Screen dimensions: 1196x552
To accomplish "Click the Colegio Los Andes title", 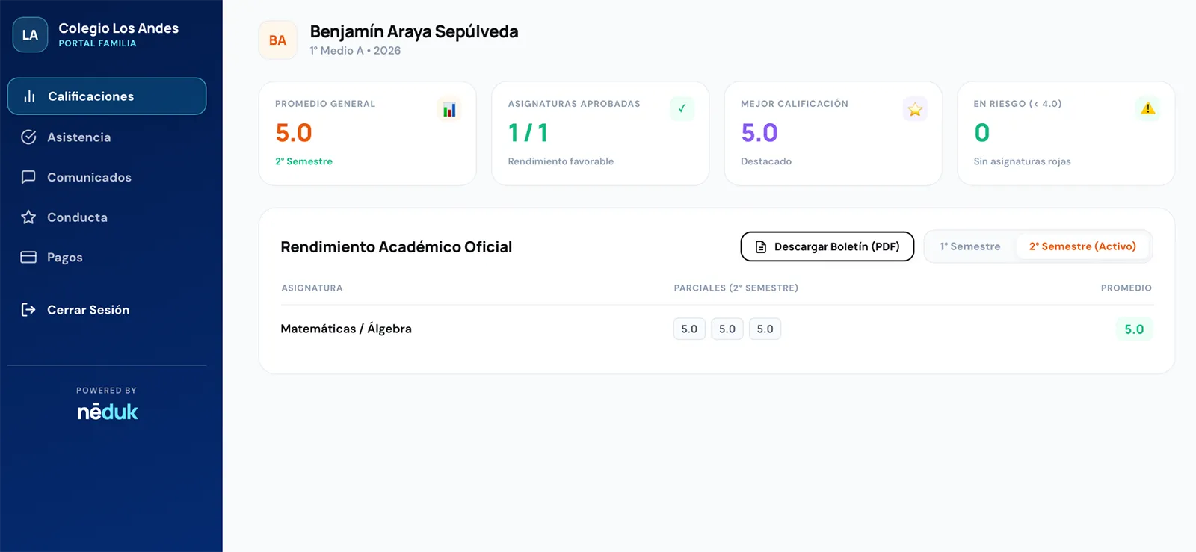I will pyautogui.click(x=119, y=28).
